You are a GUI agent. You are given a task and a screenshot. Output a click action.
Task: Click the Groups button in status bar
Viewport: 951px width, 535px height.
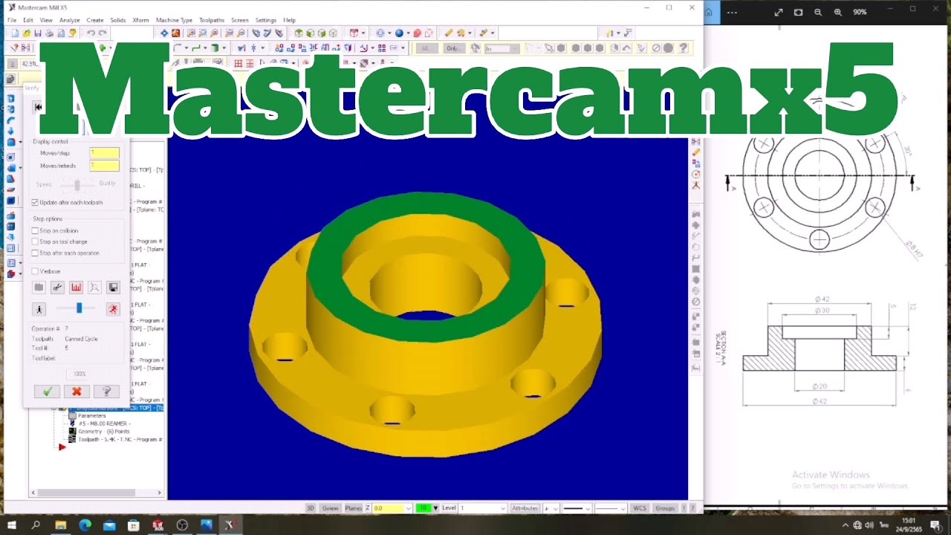664,508
